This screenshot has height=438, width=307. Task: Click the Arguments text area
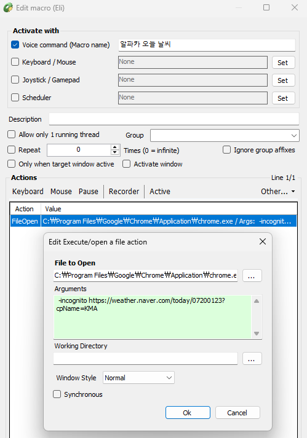tap(153, 317)
